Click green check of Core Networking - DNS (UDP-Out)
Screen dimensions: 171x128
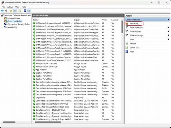[x=34, y=110]
